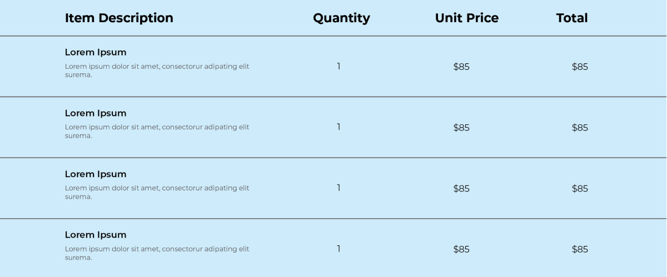Click the first row's $85 unit price
Image resolution: width=667 pixels, height=277 pixels.
(461, 67)
